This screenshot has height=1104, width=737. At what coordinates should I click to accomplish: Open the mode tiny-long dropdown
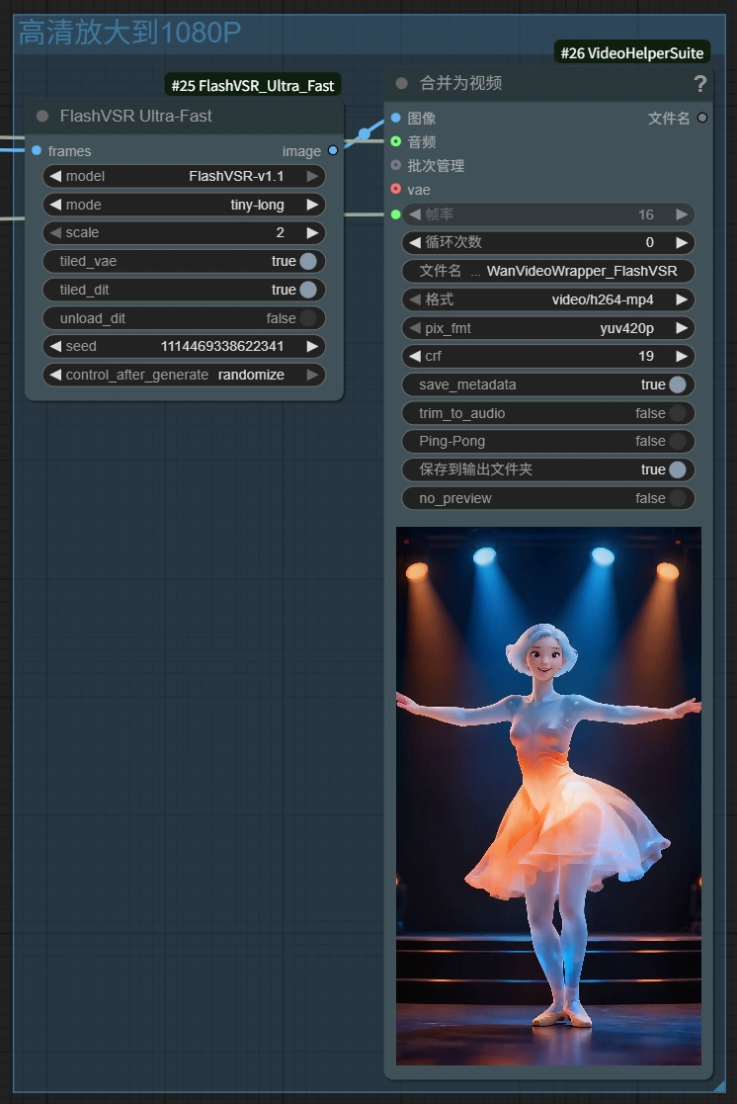pos(185,205)
